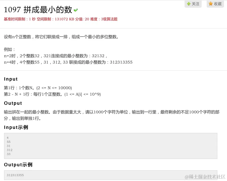The width and height of the screenshot is (227, 181).
Task: Click the Output heading
Action: [x=13, y=103]
